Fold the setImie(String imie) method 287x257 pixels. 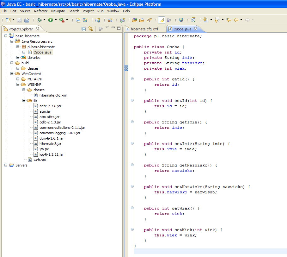point(132,143)
